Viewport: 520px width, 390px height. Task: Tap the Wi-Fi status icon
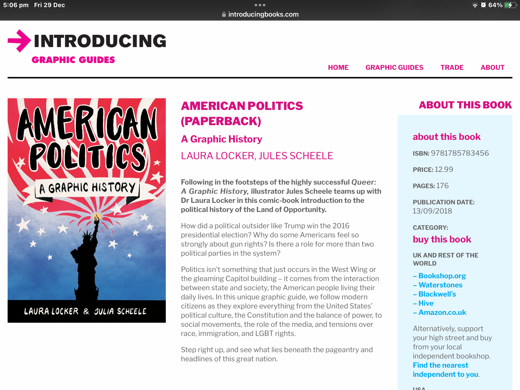click(475, 5)
